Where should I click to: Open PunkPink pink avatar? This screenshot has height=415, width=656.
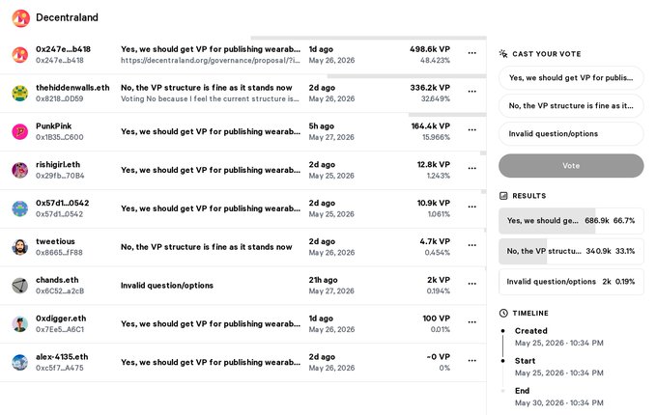point(19,131)
